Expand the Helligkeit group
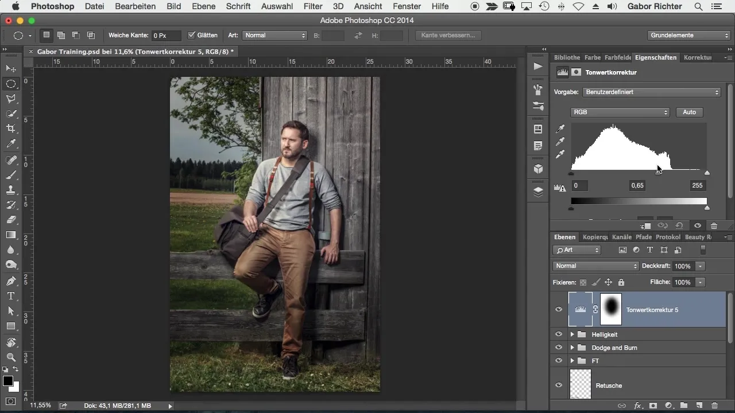The image size is (735, 413). pyautogui.click(x=572, y=334)
